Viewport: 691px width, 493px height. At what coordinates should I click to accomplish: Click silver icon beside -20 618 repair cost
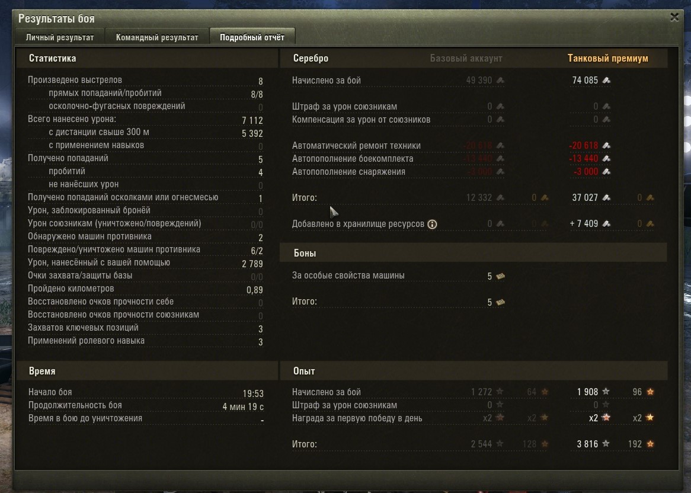(606, 145)
